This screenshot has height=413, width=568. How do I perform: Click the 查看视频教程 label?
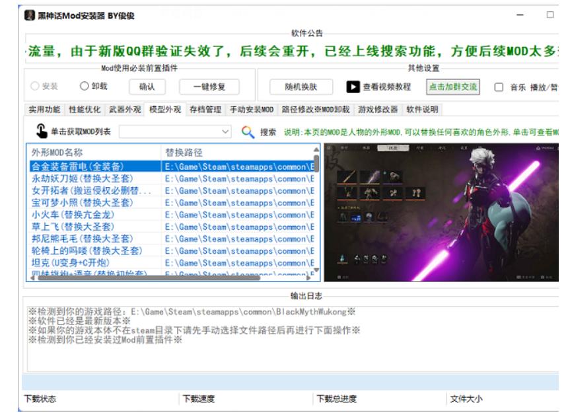[387, 87]
